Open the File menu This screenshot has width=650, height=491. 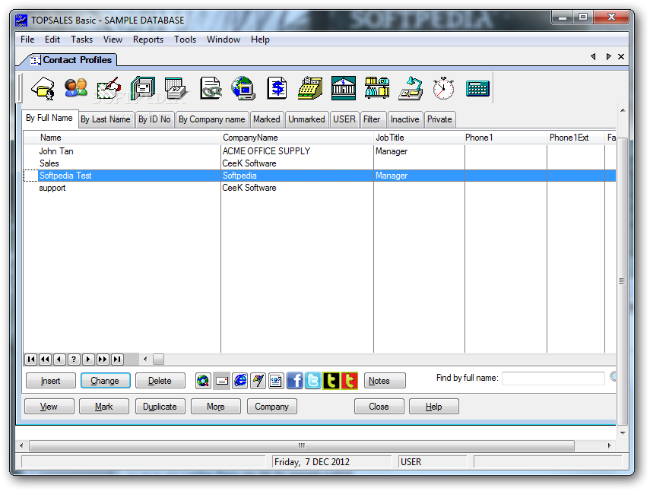(27, 40)
